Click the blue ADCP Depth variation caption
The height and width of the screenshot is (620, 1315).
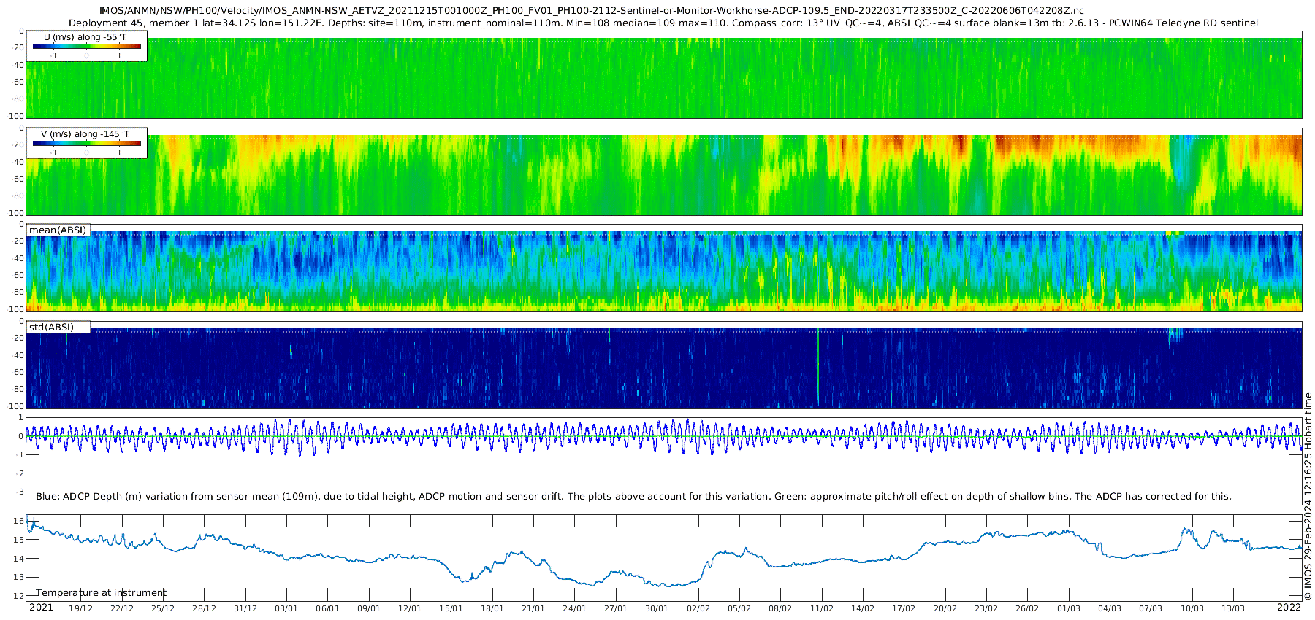(633, 496)
